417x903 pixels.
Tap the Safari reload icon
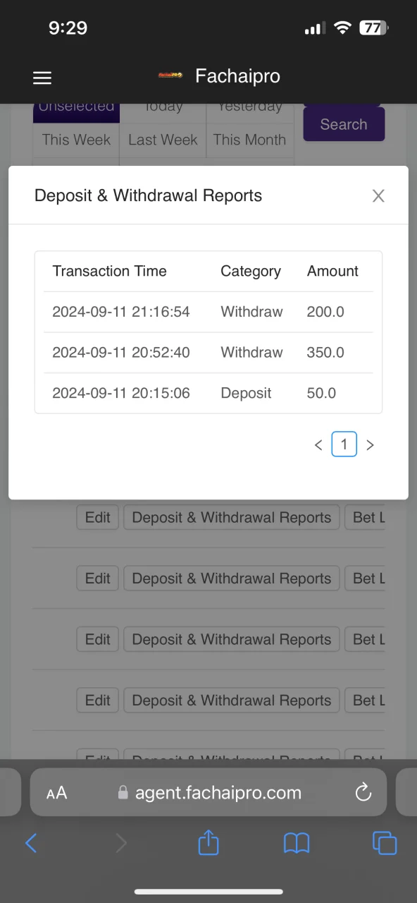pos(363,793)
